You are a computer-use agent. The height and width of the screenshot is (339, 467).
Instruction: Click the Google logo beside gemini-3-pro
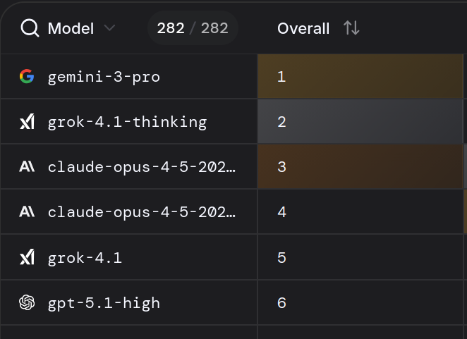point(27,77)
